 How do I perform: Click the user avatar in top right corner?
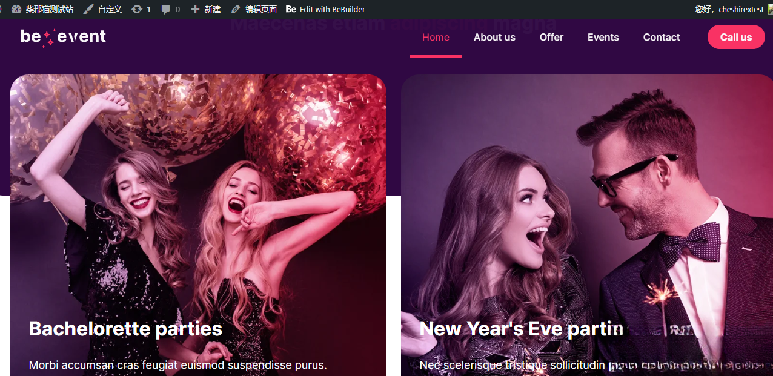tap(769, 9)
